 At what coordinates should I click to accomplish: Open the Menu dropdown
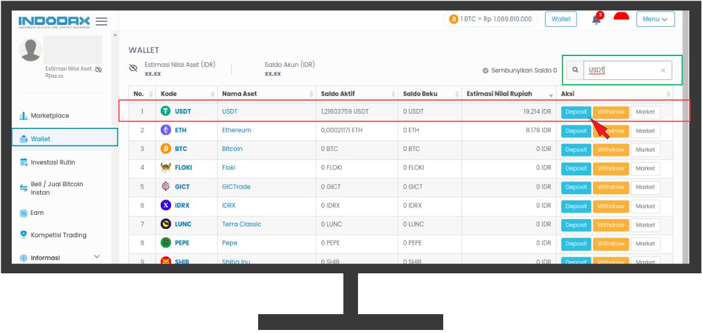[655, 19]
